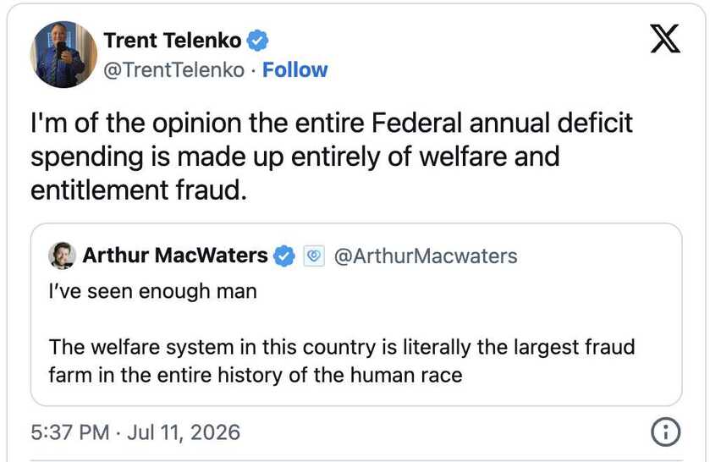This screenshot has height=462, width=710.
Task: Click the Arthur MacWaters display name
Action: tap(175, 256)
